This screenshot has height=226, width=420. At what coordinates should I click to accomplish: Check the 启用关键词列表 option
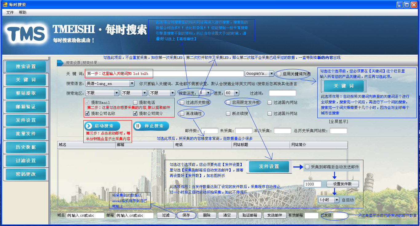279,74
